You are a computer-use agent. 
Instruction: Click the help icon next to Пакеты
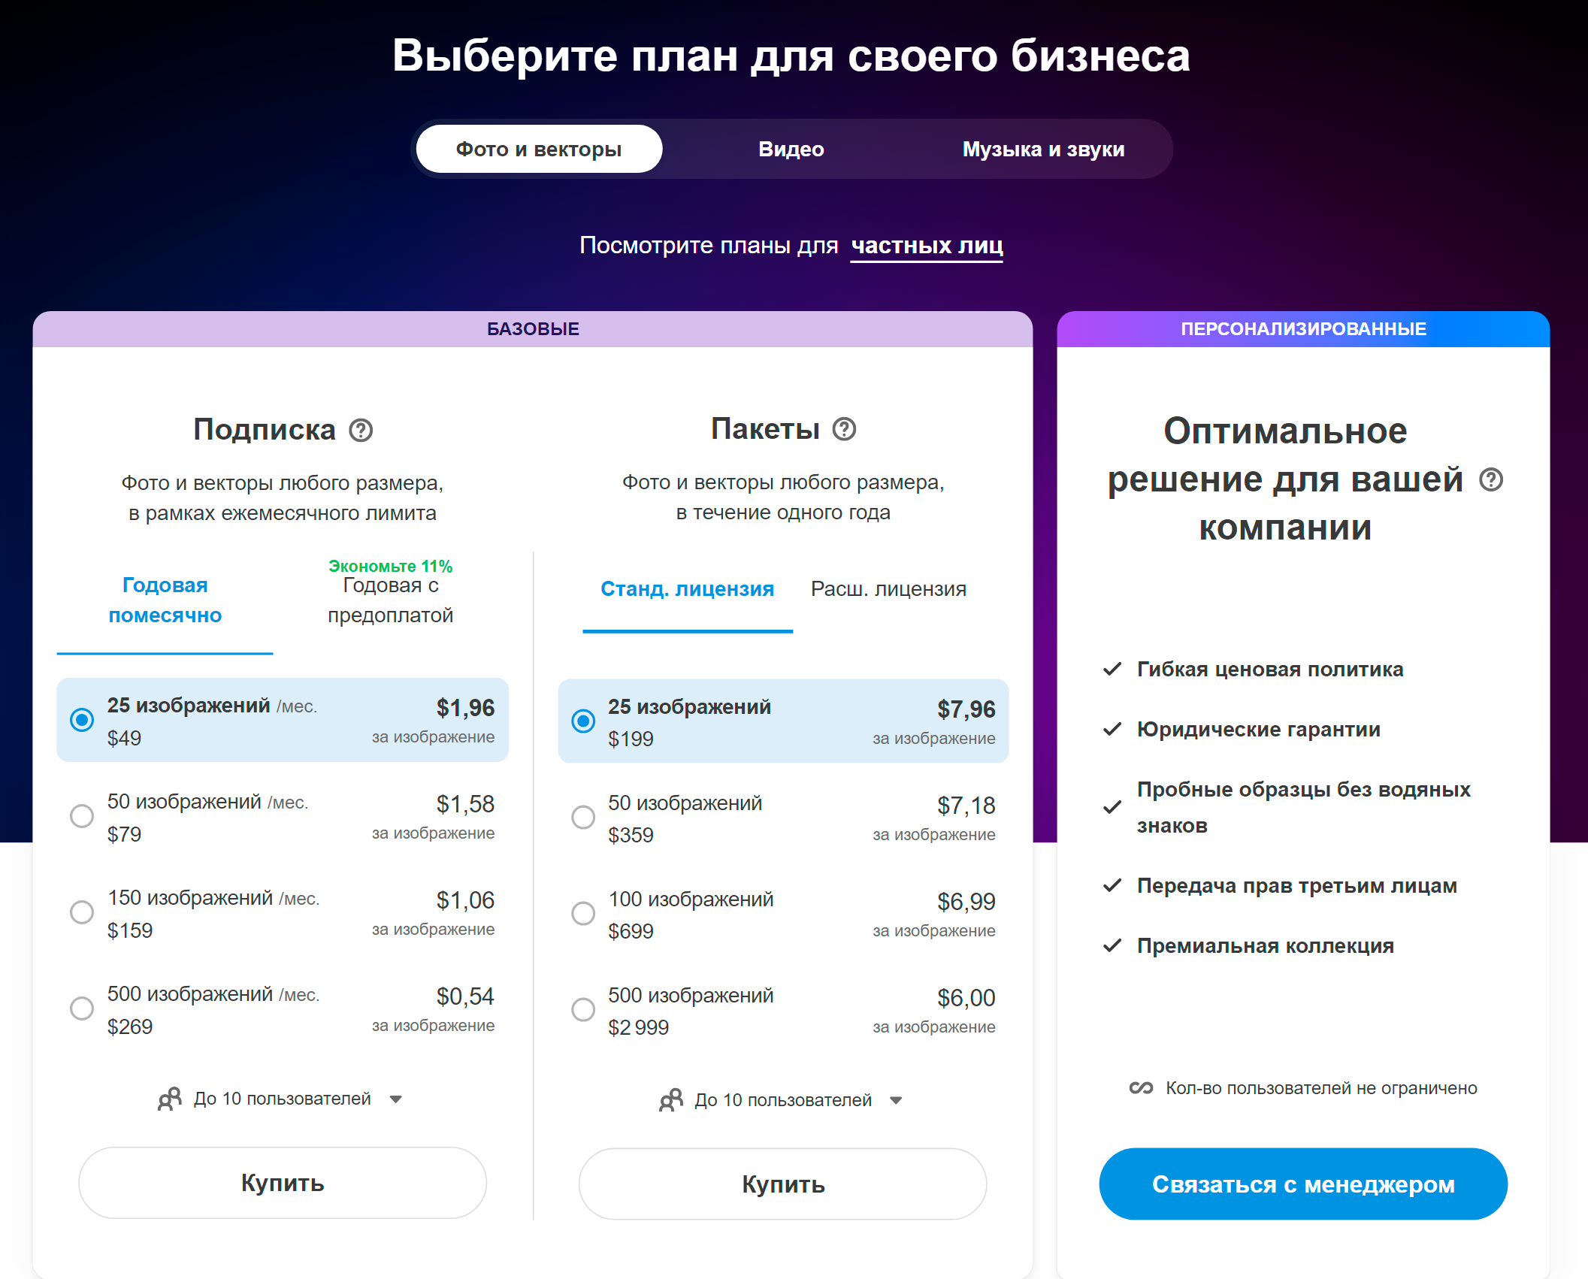(844, 429)
